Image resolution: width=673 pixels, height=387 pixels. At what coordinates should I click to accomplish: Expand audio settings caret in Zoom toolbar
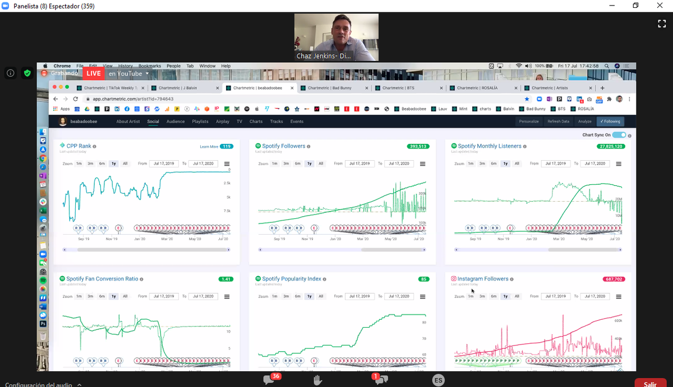pyautogui.click(x=79, y=385)
